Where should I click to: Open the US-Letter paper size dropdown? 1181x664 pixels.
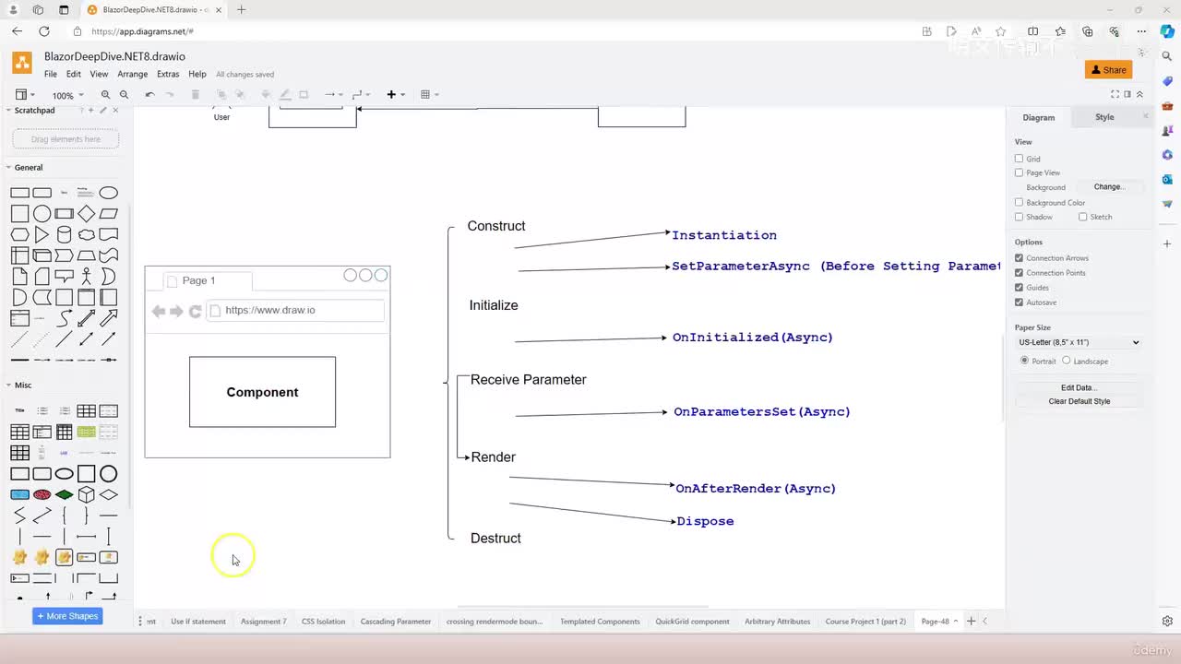coord(1079,342)
